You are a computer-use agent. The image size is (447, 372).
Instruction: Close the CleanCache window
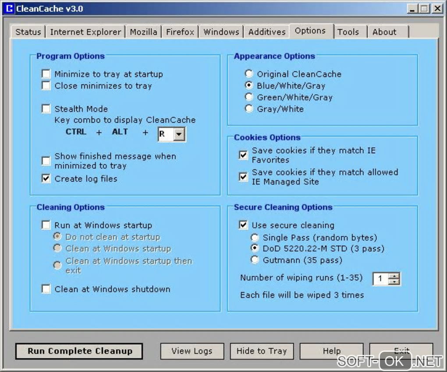coord(437,9)
